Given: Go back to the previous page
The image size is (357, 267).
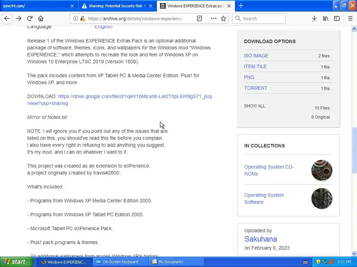Looking at the screenshot, I should tap(7, 18).
